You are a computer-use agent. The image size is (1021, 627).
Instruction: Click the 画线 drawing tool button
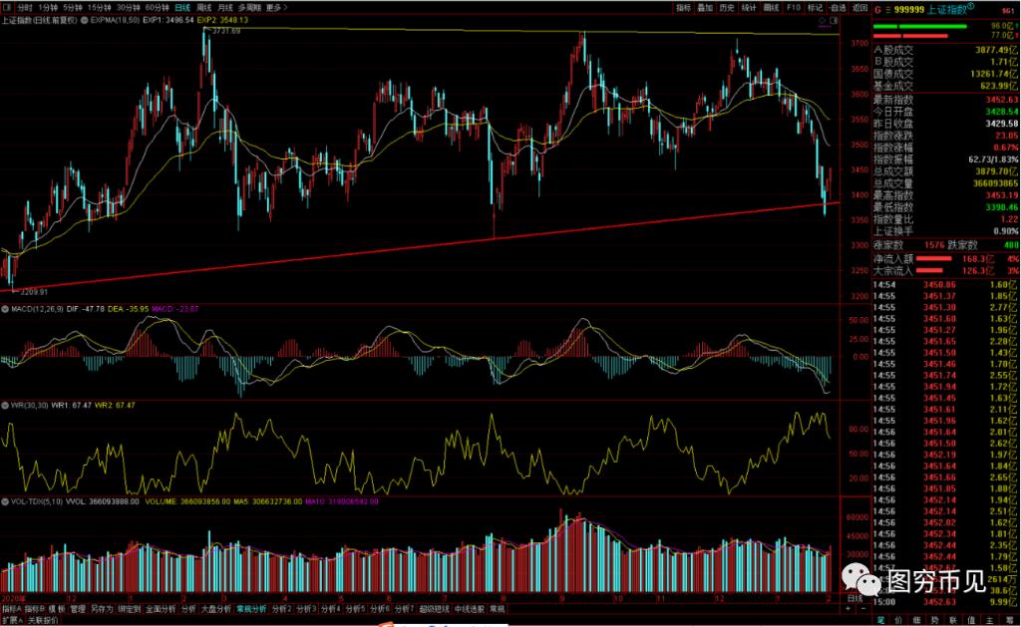coord(772,7)
